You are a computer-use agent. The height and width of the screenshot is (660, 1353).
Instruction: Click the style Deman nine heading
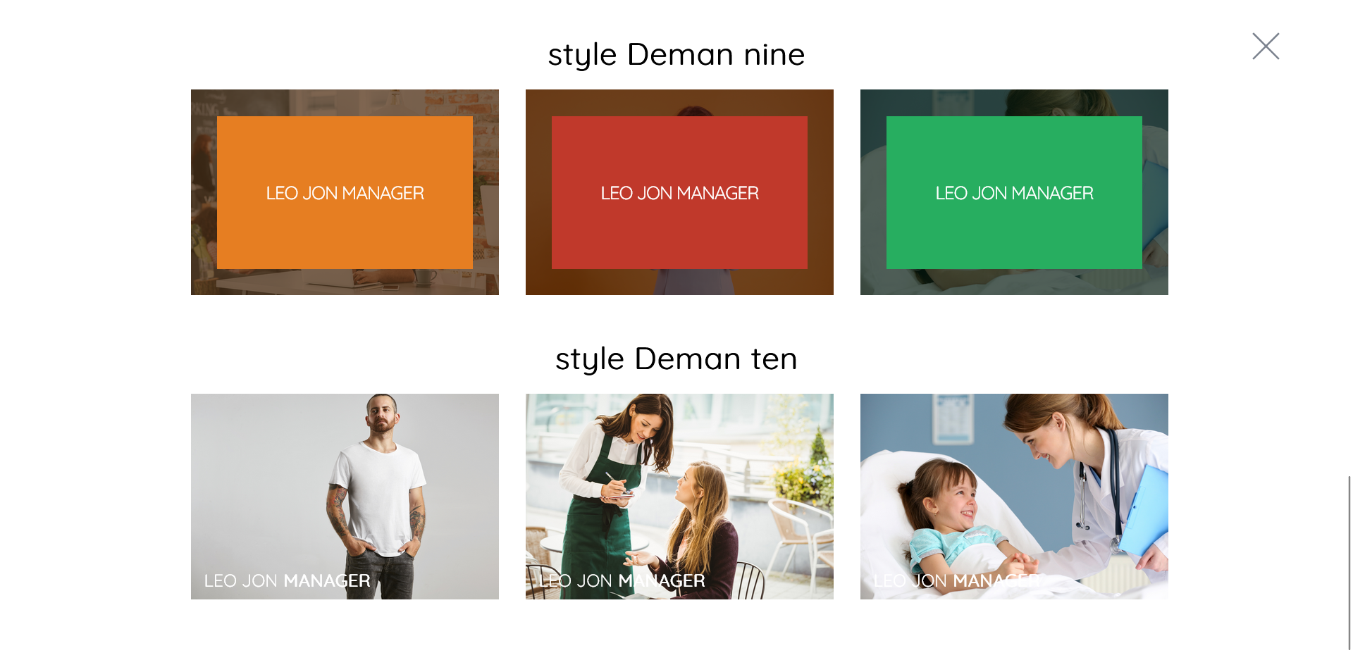676,55
